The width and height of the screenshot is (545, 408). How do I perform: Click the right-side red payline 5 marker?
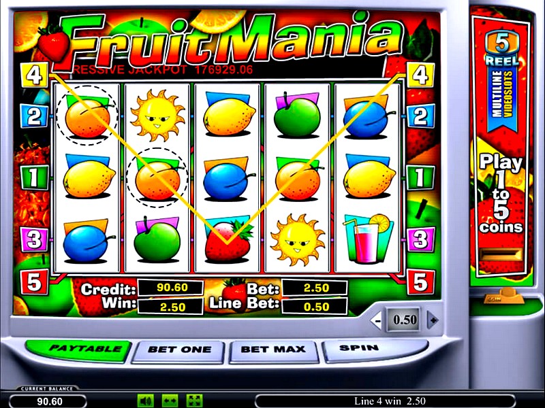tap(420, 282)
